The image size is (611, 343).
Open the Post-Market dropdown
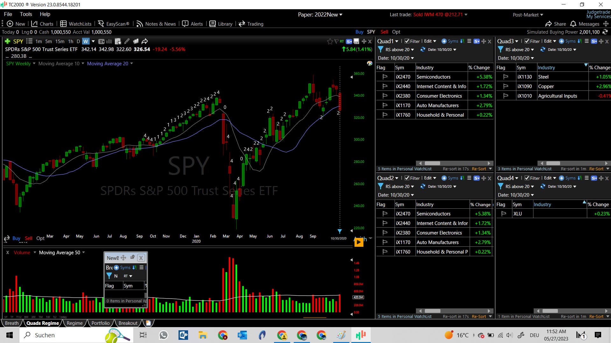coord(528,15)
